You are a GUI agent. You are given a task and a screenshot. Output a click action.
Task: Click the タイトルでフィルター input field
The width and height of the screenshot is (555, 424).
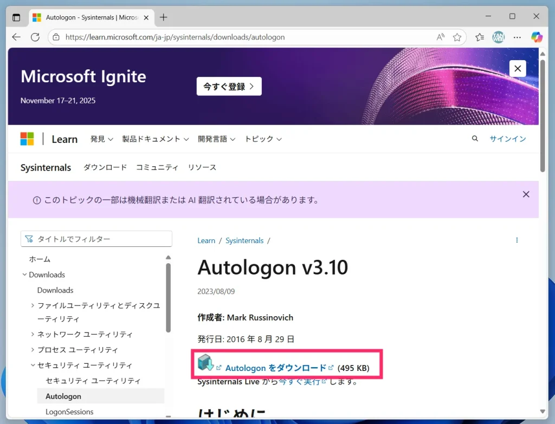coord(96,239)
